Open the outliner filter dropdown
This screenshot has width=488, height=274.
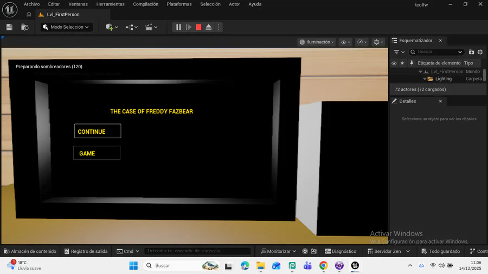pos(399,52)
